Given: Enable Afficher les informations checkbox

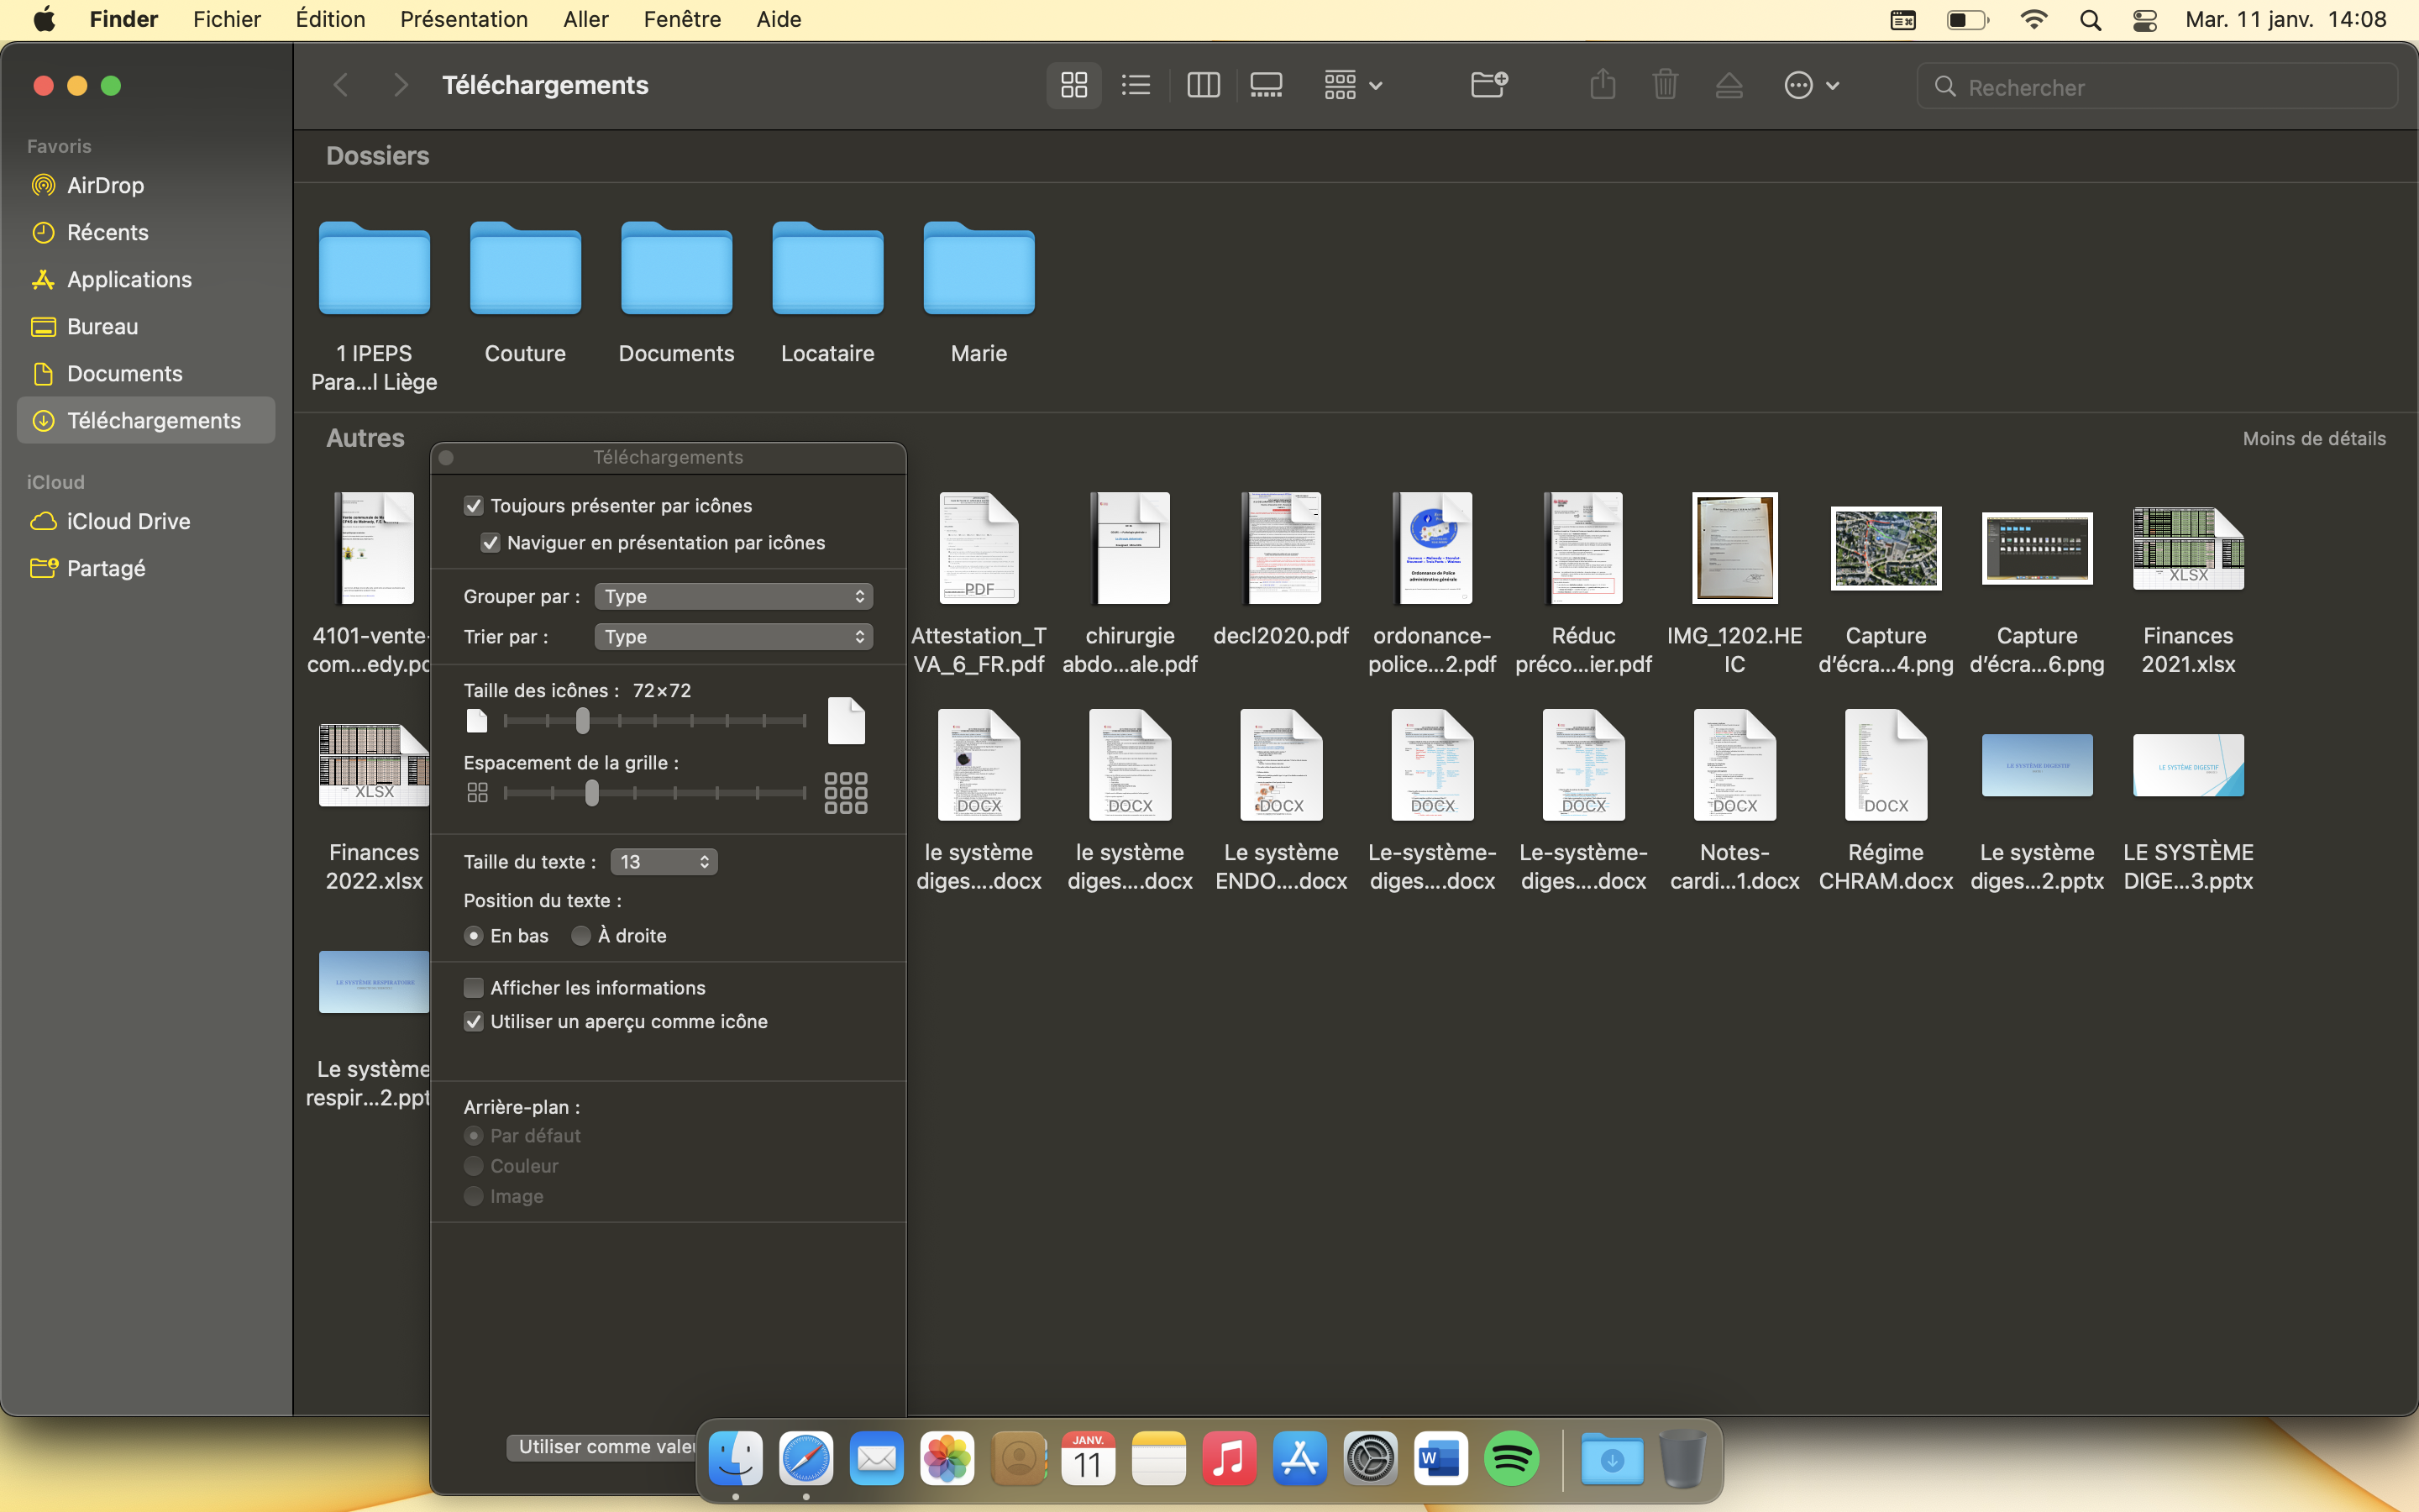Looking at the screenshot, I should [x=474, y=988].
